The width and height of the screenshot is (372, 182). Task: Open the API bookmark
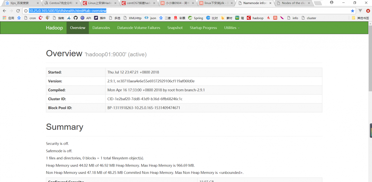click(86, 18)
